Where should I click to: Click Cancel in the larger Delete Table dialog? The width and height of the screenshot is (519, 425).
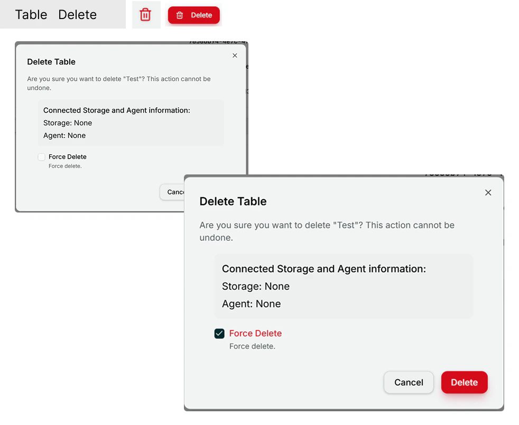tap(409, 382)
